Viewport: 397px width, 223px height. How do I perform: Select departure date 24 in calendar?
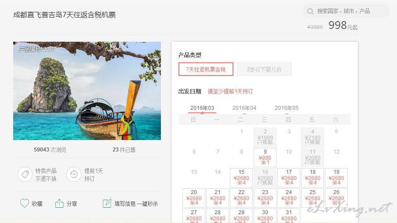[x=289, y=198]
